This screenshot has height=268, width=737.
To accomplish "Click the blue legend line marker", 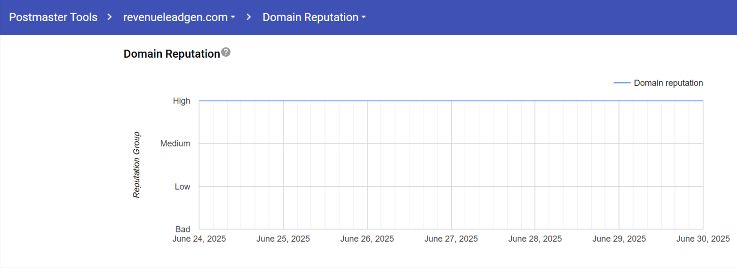I will pos(622,83).
